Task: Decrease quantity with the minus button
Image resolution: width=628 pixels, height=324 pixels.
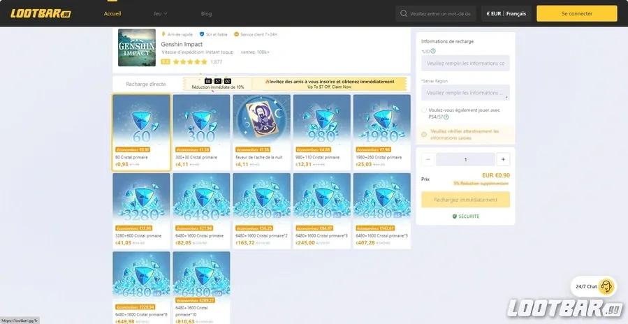Action: pyautogui.click(x=428, y=159)
